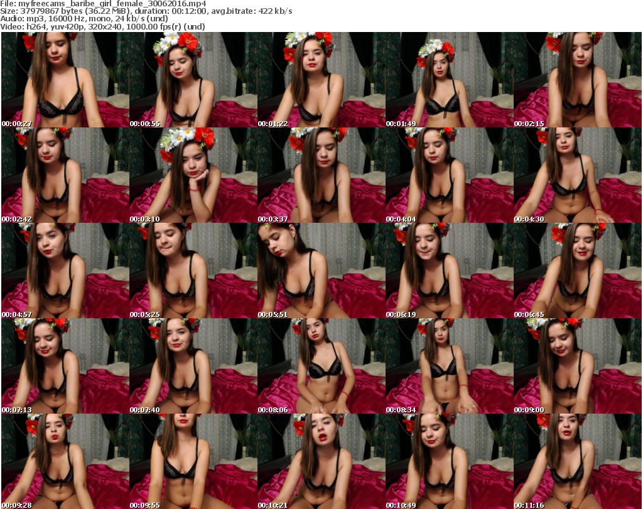The image size is (643, 509).
Task: Select the frame stamped 00:09:00
Action: [578, 367]
